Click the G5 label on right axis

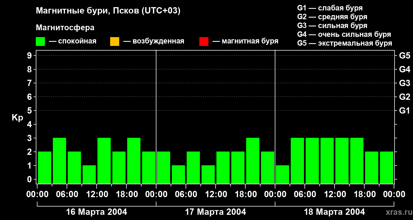point(404,56)
